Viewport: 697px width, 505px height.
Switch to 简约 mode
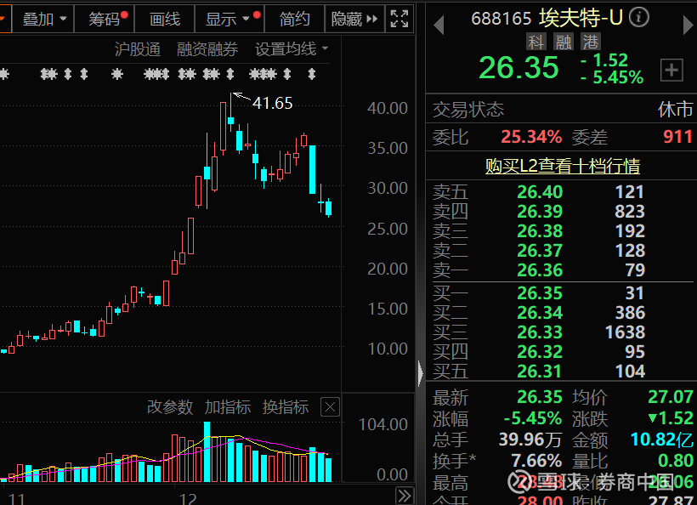pos(294,19)
